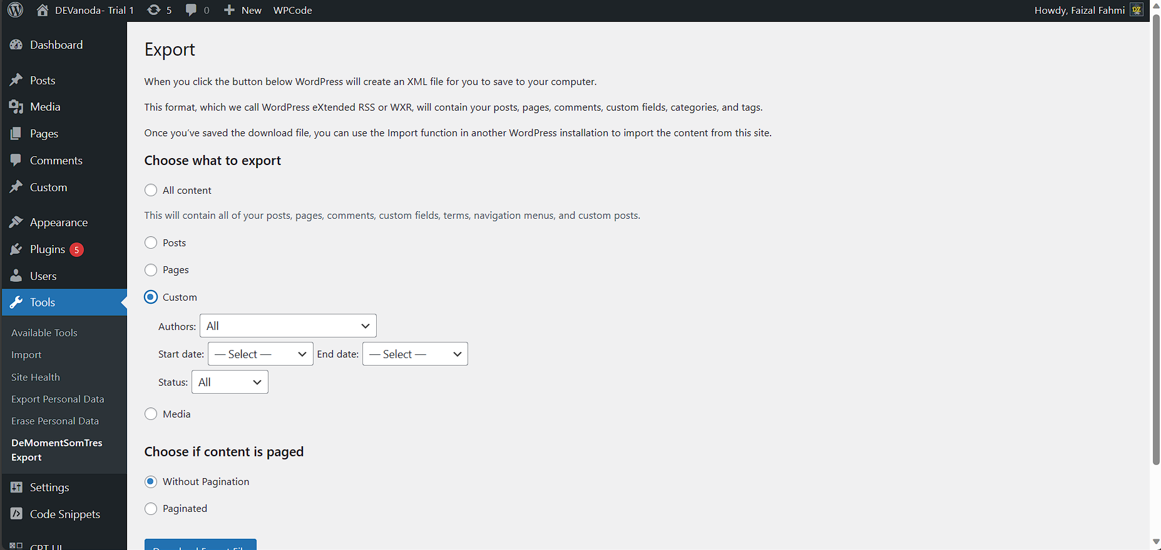The height and width of the screenshot is (550, 1161).
Task: Click the WordPress logo icon
Action: point(16,10)
